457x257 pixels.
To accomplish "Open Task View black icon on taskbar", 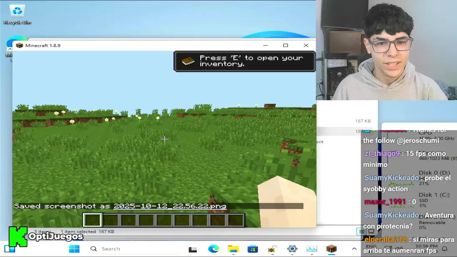I will point(193,249).
